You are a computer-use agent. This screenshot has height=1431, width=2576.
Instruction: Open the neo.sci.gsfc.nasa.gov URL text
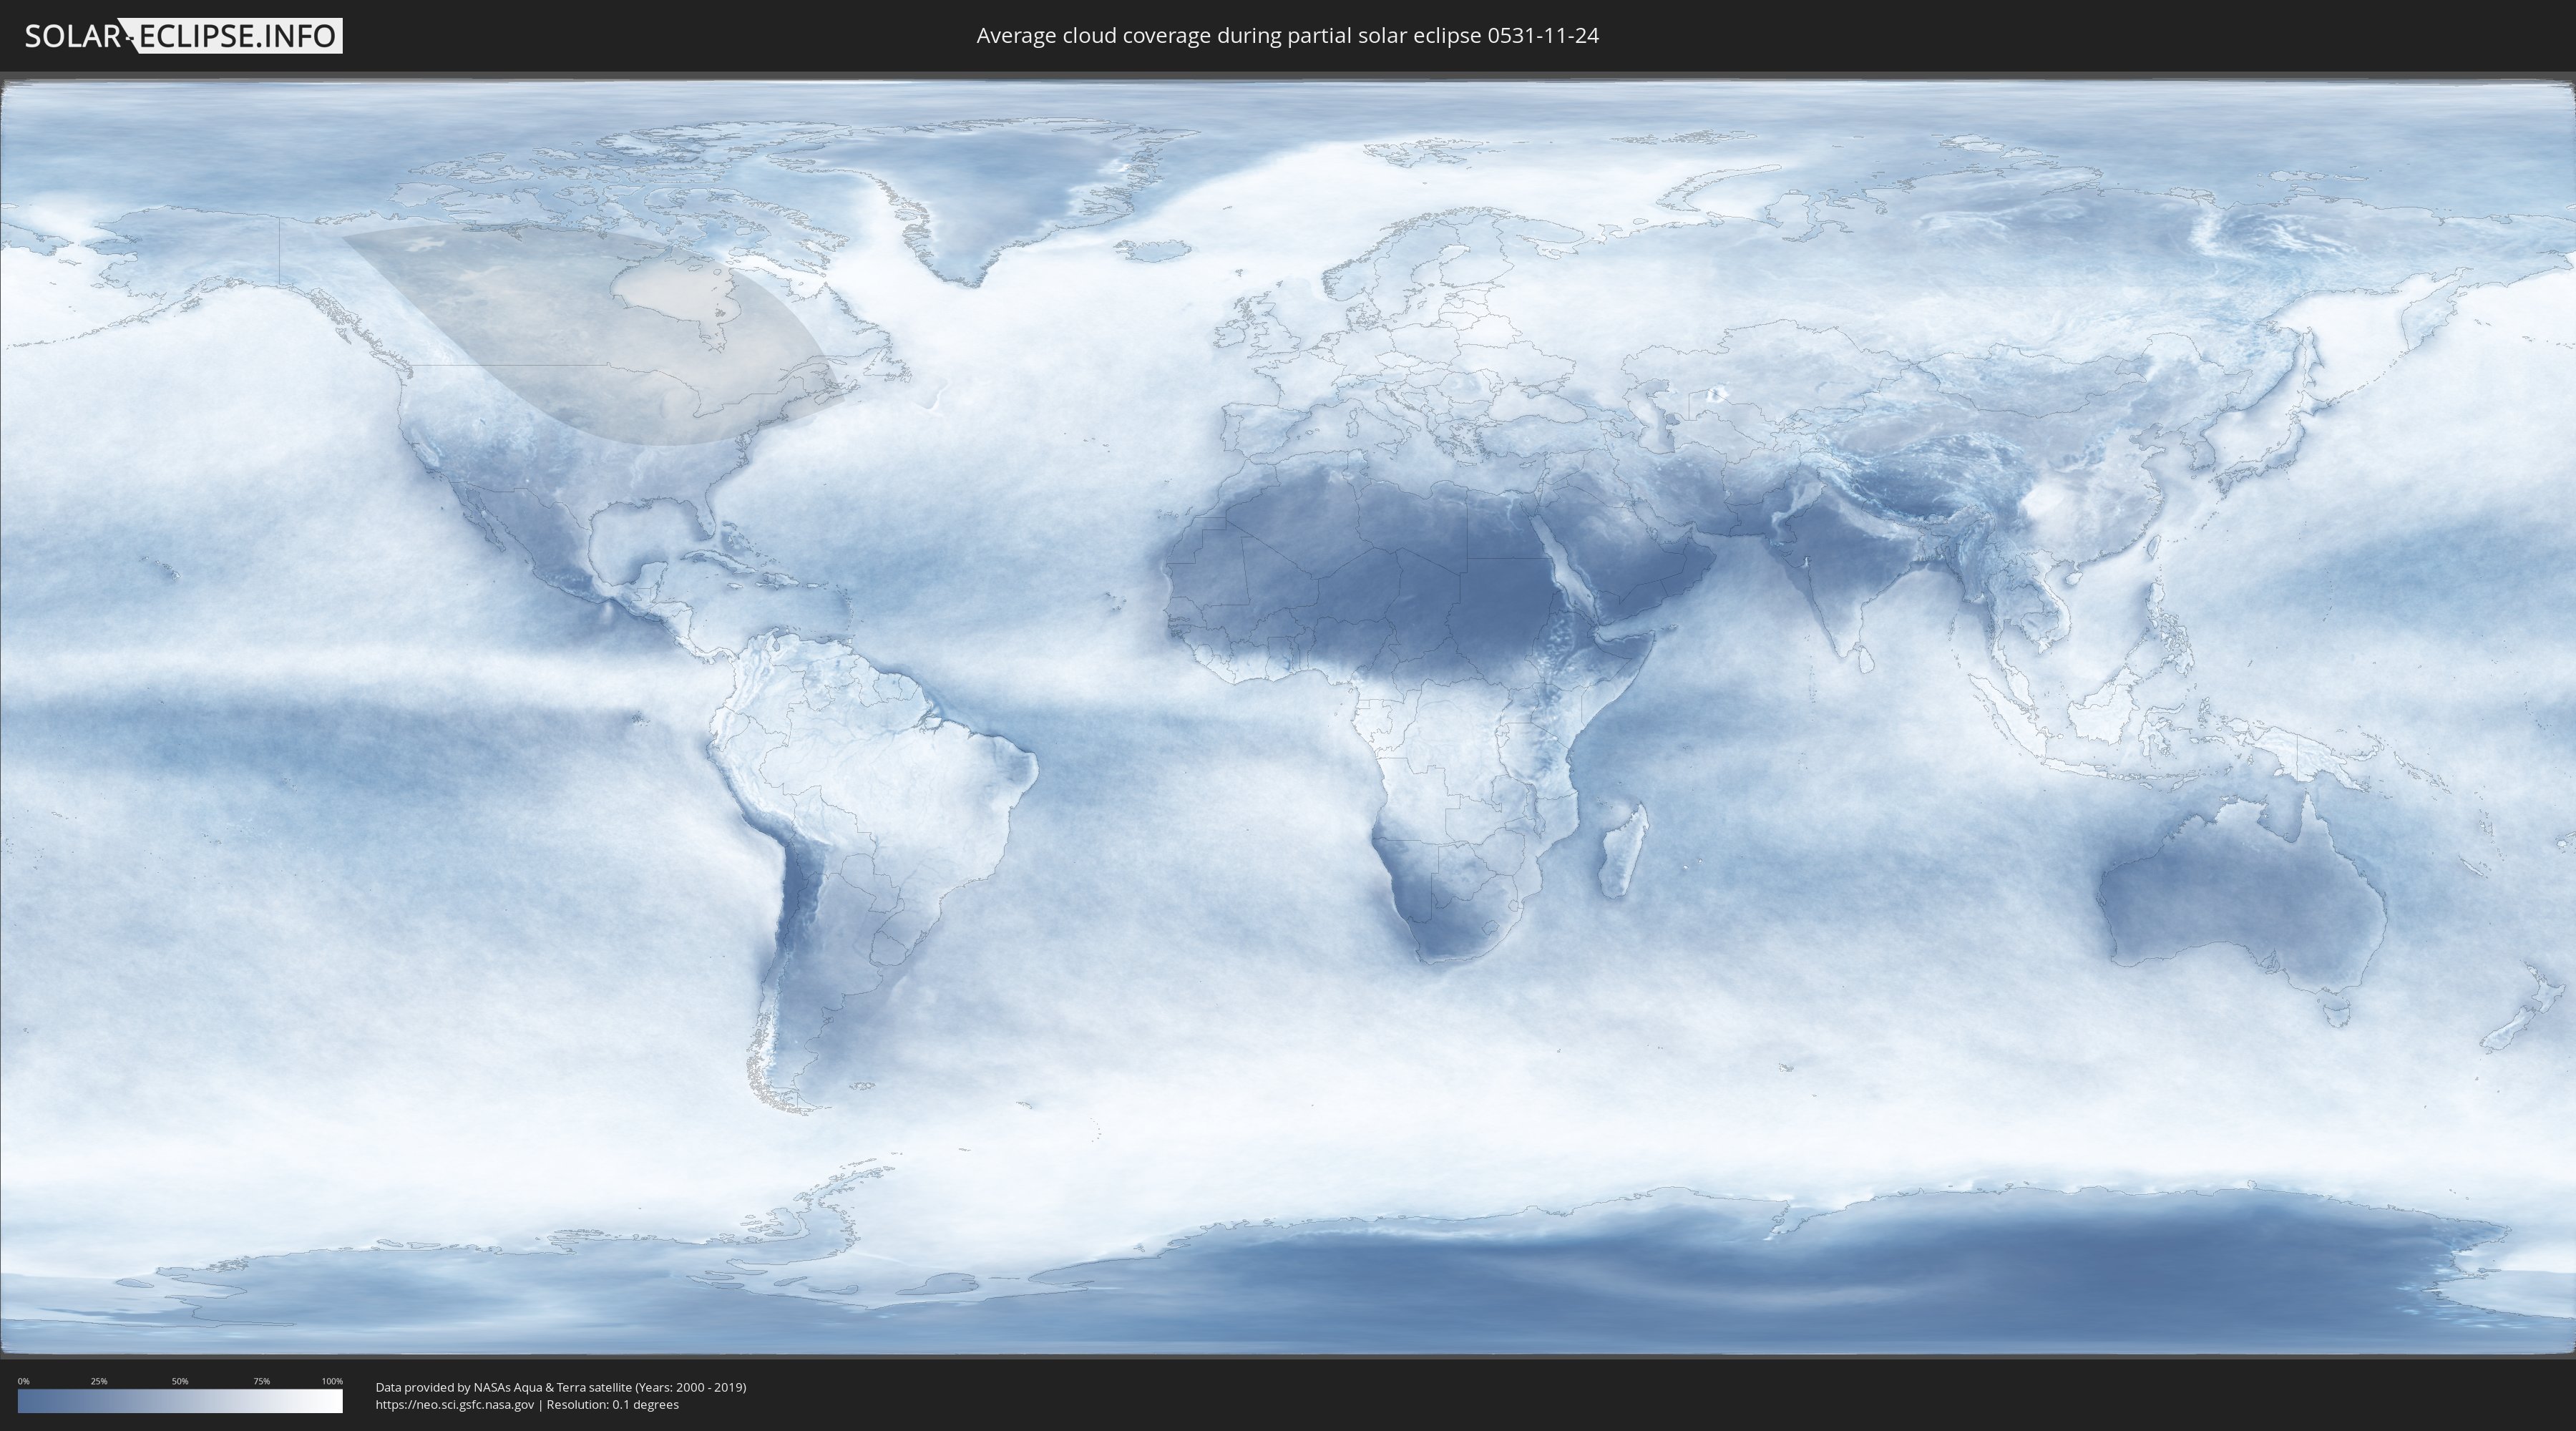(455, 1405)
